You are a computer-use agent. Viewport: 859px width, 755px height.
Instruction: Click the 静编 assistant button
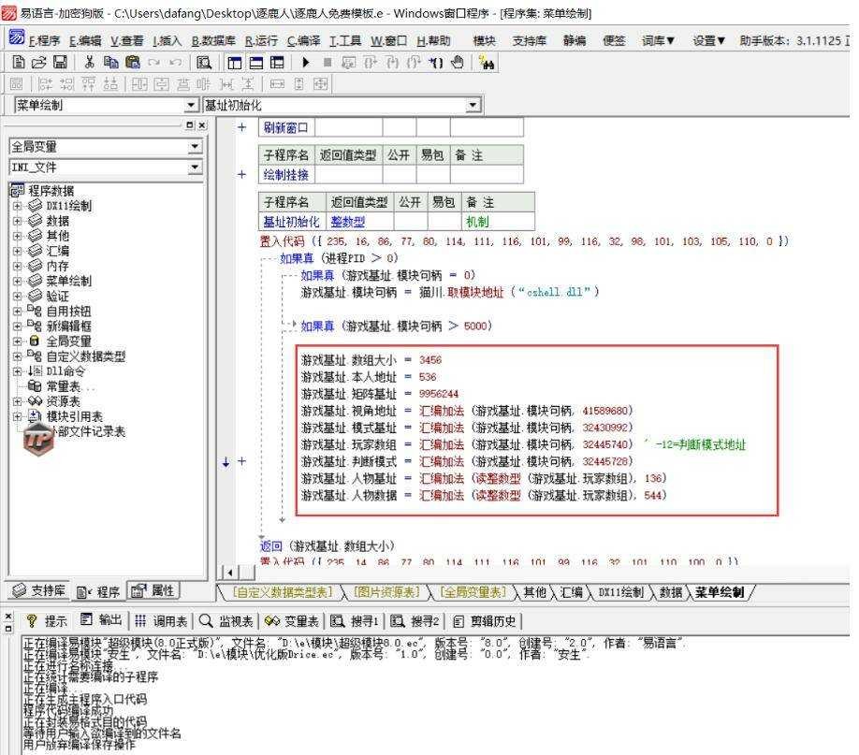click(x=575, y=40)
